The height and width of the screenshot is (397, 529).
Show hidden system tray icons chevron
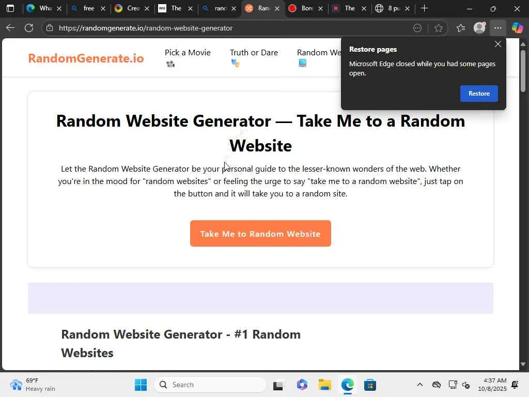(419, 385)
